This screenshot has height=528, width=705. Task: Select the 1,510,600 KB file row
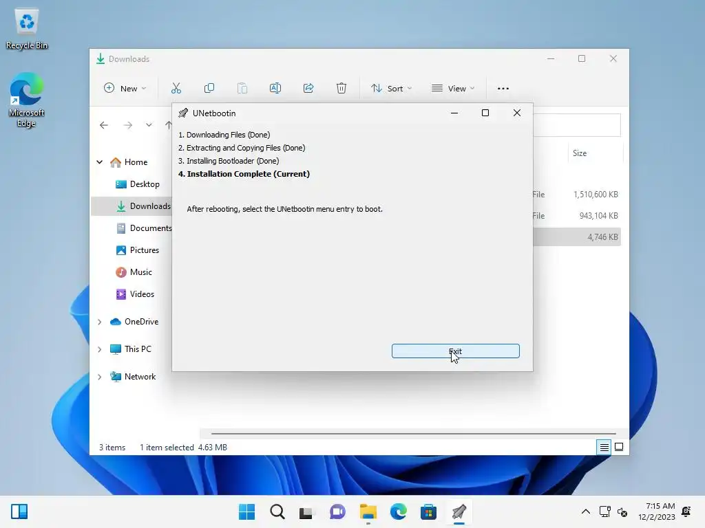pyautogui.click(x=577, y=195)
